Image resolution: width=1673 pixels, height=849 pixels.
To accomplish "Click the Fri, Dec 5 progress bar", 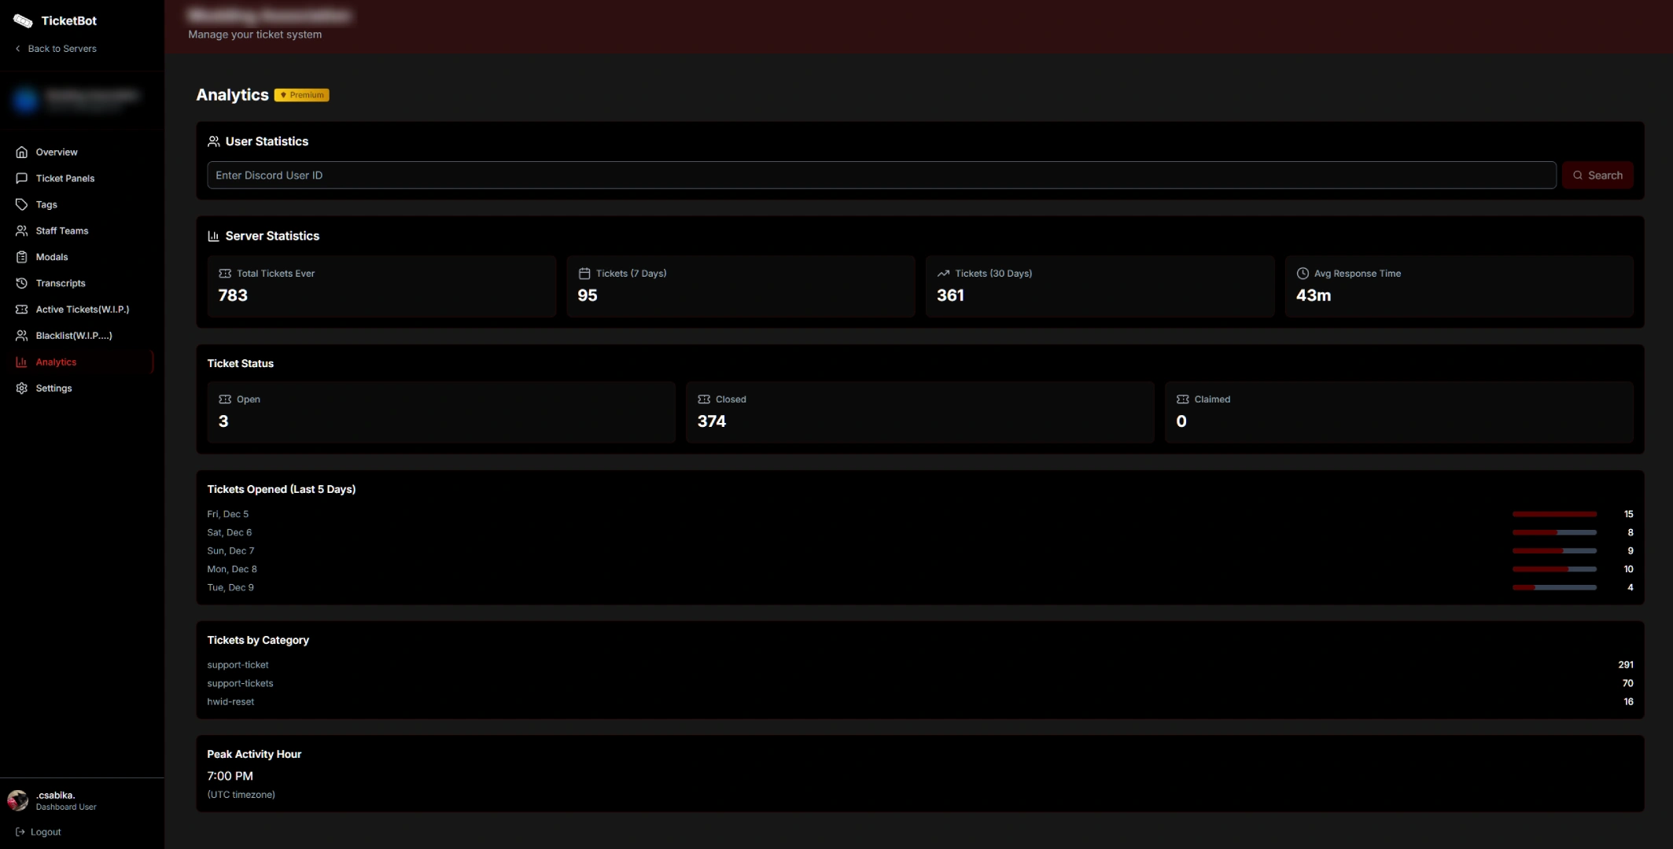I will pyautogui.click(x=1555, y=514).
